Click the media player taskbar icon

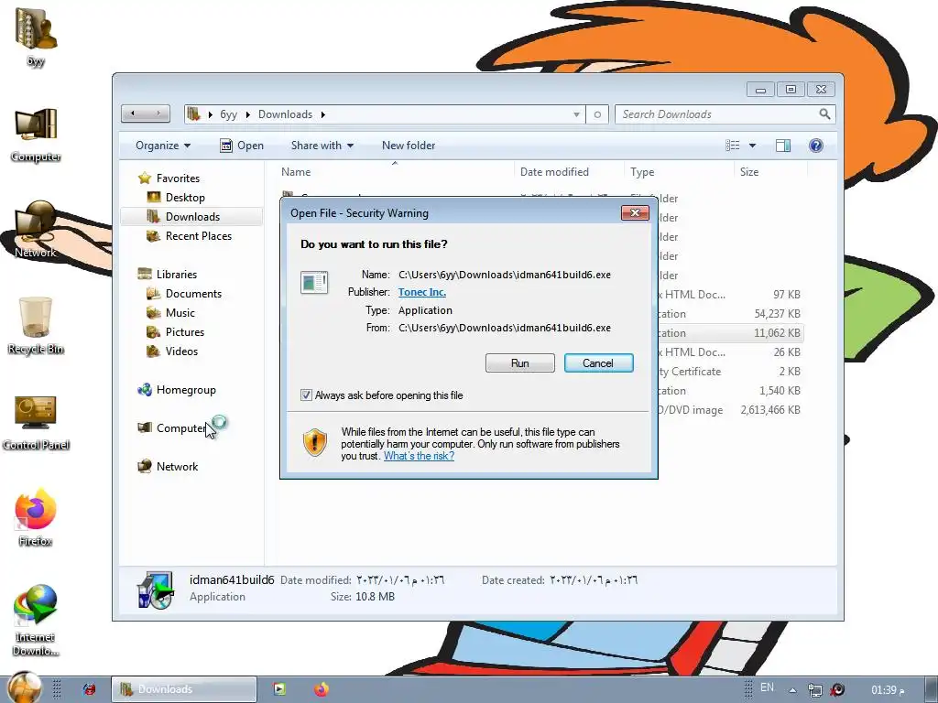(278, 689)
